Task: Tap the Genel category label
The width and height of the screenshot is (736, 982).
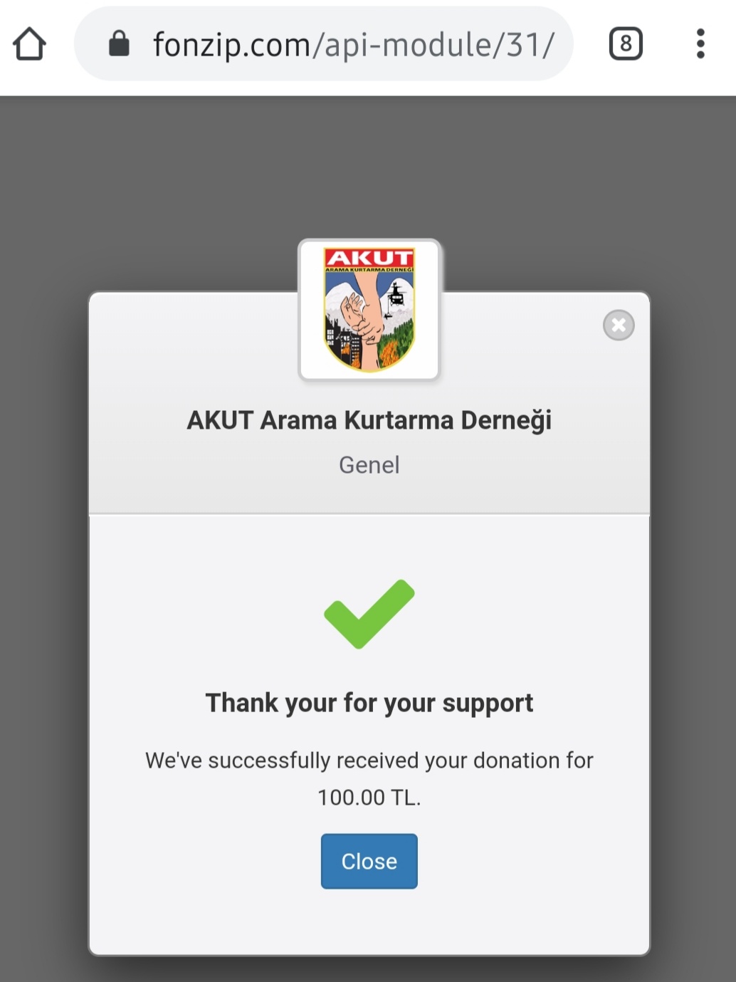Action: [x=369, y=465]
